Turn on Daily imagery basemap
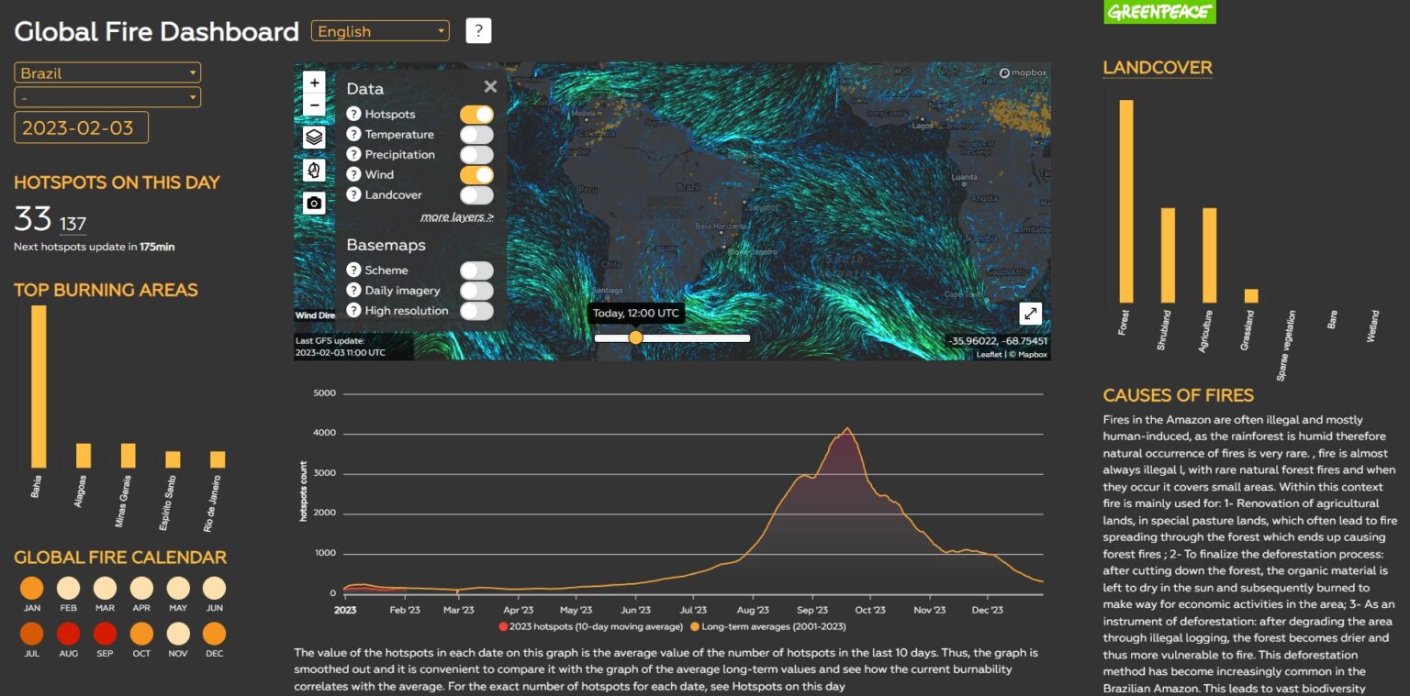 tap(476, 290)
